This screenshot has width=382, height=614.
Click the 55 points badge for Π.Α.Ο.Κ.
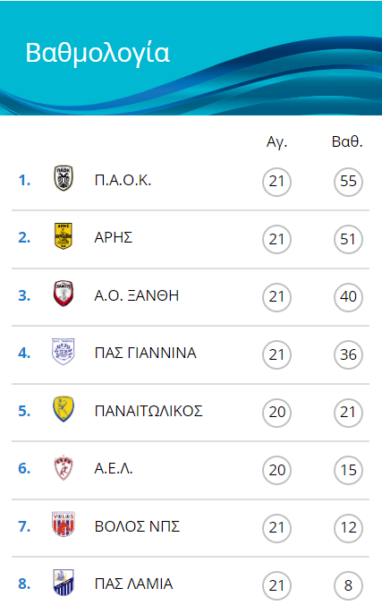point(348,182)
